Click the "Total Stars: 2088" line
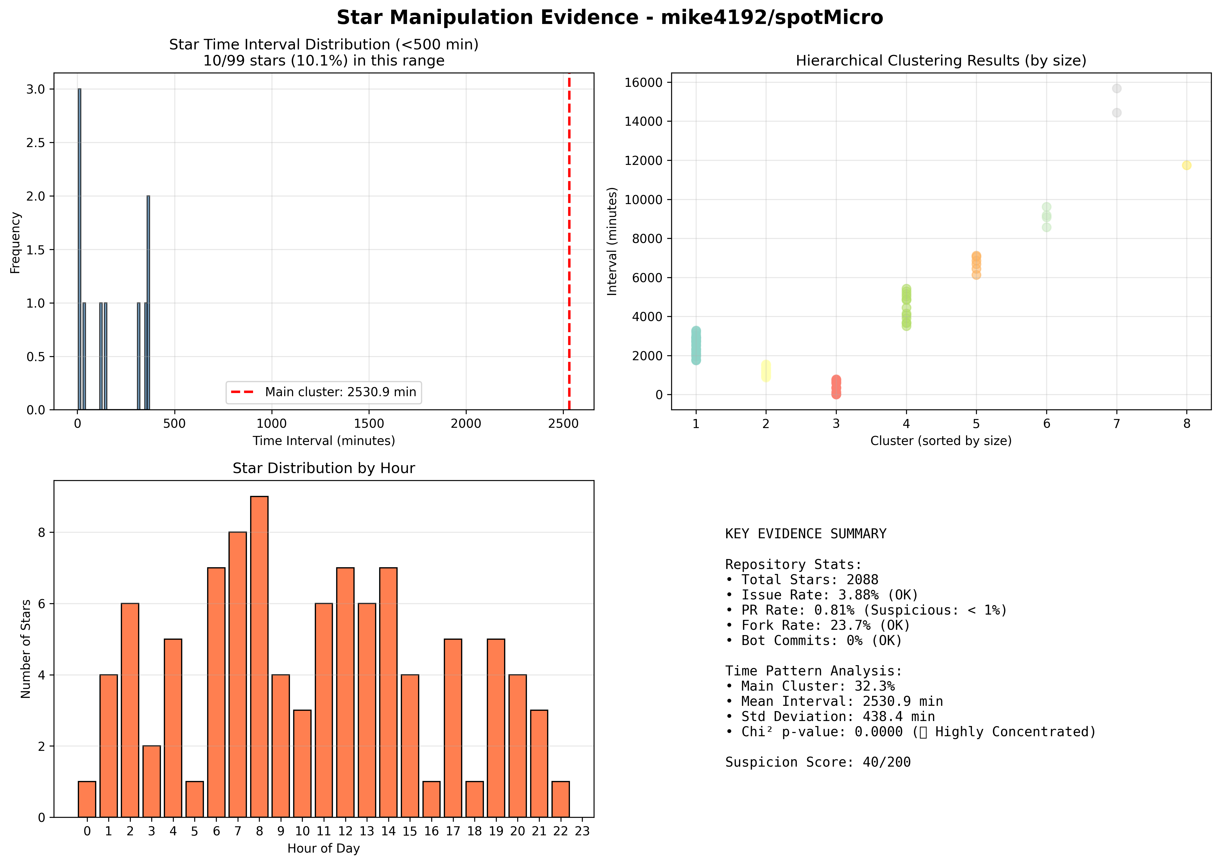Image resolution: width=1220 pixels, height=864 pixels. click(x=802, y=580)
